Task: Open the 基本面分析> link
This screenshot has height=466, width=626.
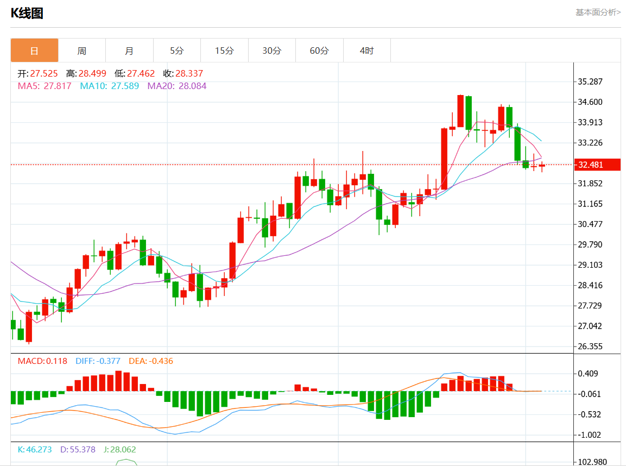Action: (x=598, y=12)
